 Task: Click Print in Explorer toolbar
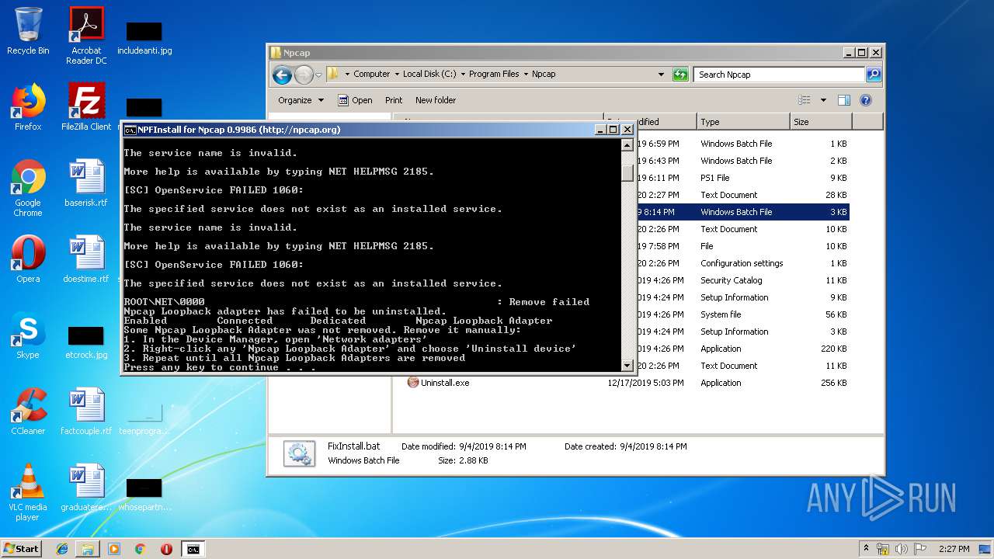pos(394,100)
